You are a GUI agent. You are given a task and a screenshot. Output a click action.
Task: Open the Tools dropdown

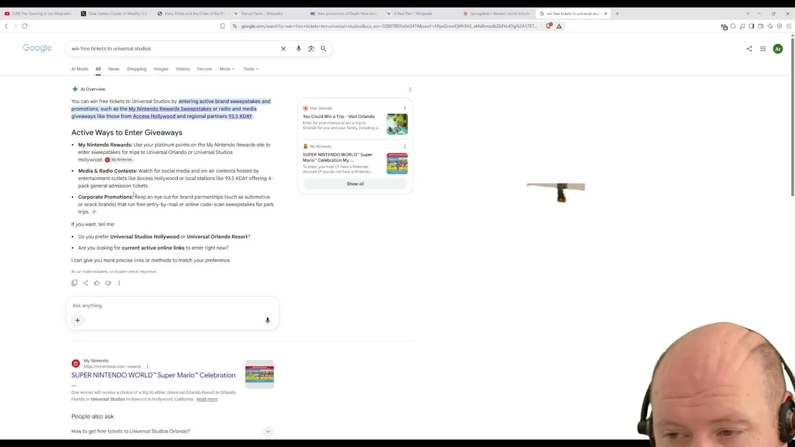[250, 69]
